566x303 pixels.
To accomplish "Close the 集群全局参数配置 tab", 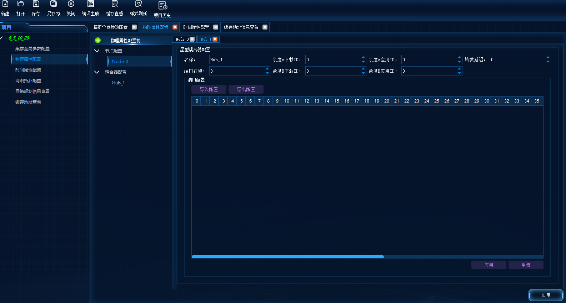I will pos(134,27).
